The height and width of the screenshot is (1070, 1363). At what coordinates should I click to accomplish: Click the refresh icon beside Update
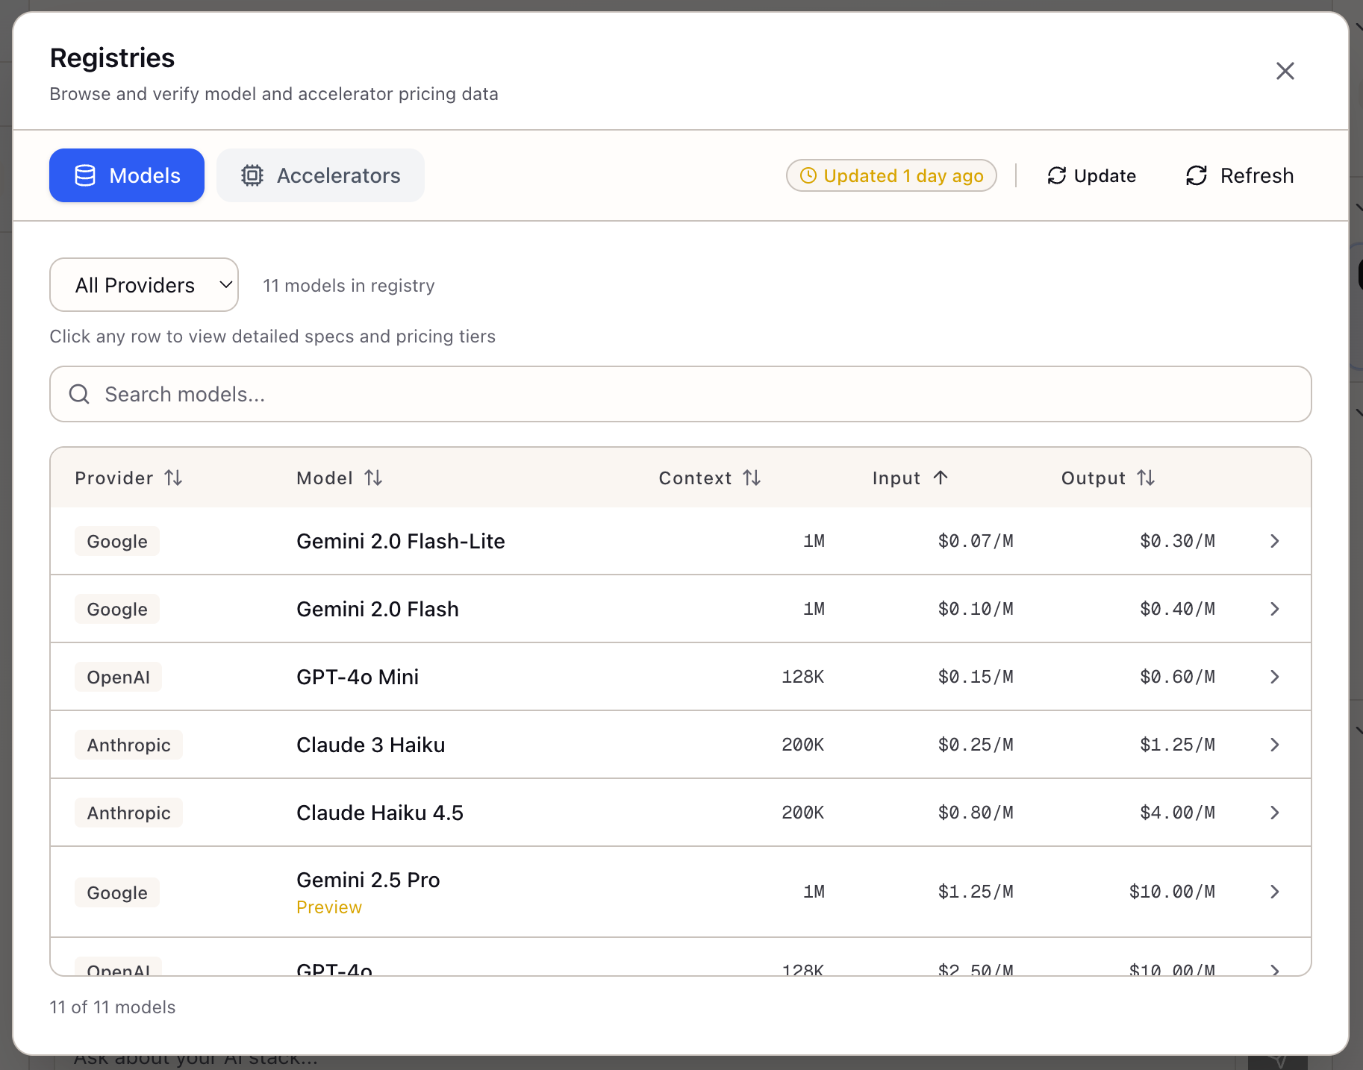1055,175
